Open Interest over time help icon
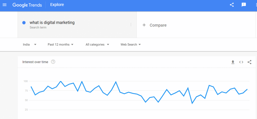Viewport: 257px width, 119px height. click(53, 62)
